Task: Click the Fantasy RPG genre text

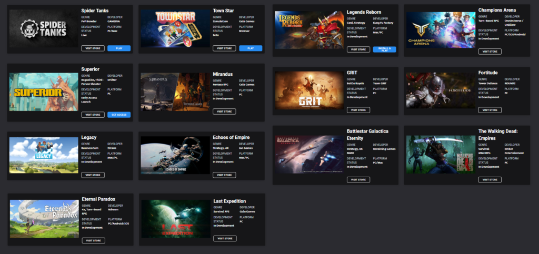Action: [221, 85]
